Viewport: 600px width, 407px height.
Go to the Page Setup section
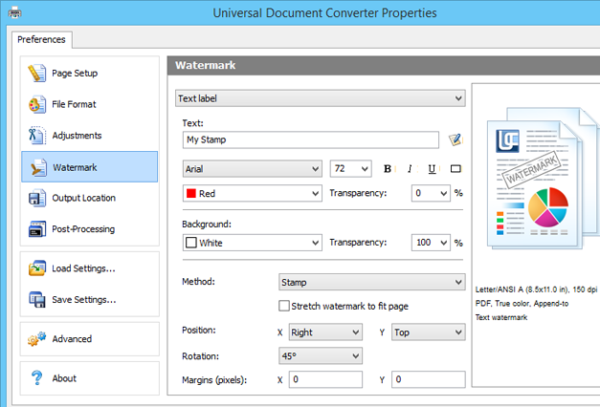90,73
